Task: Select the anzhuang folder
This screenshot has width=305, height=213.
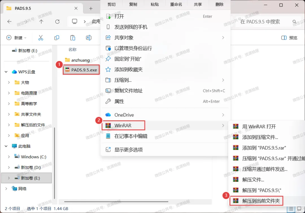Action: coord(77,60)
